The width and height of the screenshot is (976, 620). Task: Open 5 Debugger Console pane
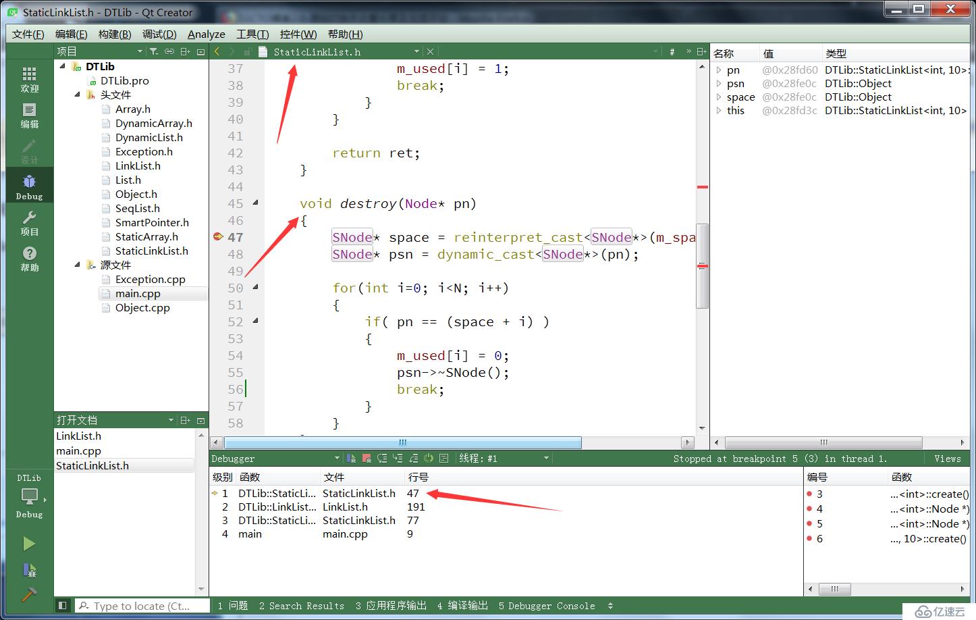[547, 606]
